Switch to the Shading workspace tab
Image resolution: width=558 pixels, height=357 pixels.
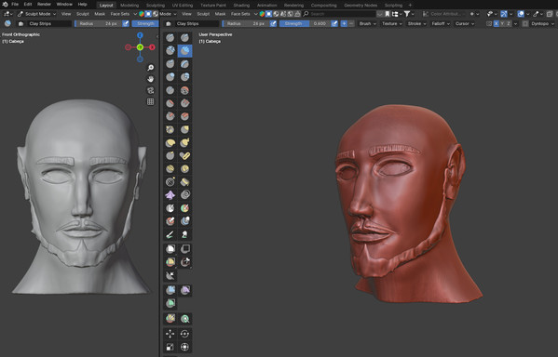tap(241, 6)
